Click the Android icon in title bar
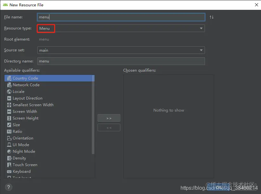This screenshot has height=194, width=261. 5,5
